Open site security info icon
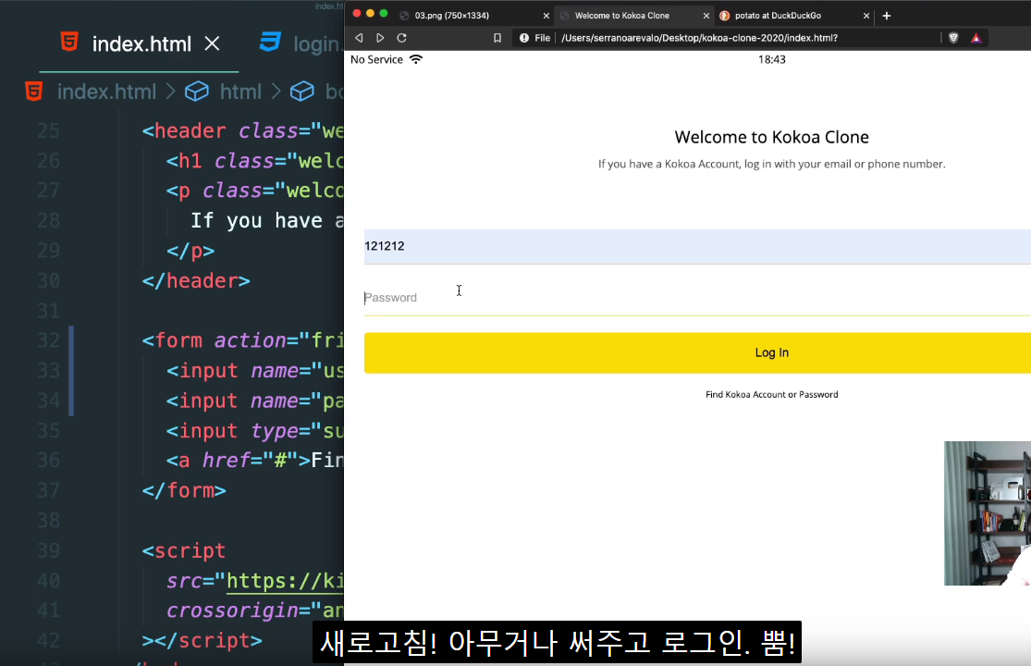The height and width of the screenshot is (666, 1031). click(x=524, y=38)
